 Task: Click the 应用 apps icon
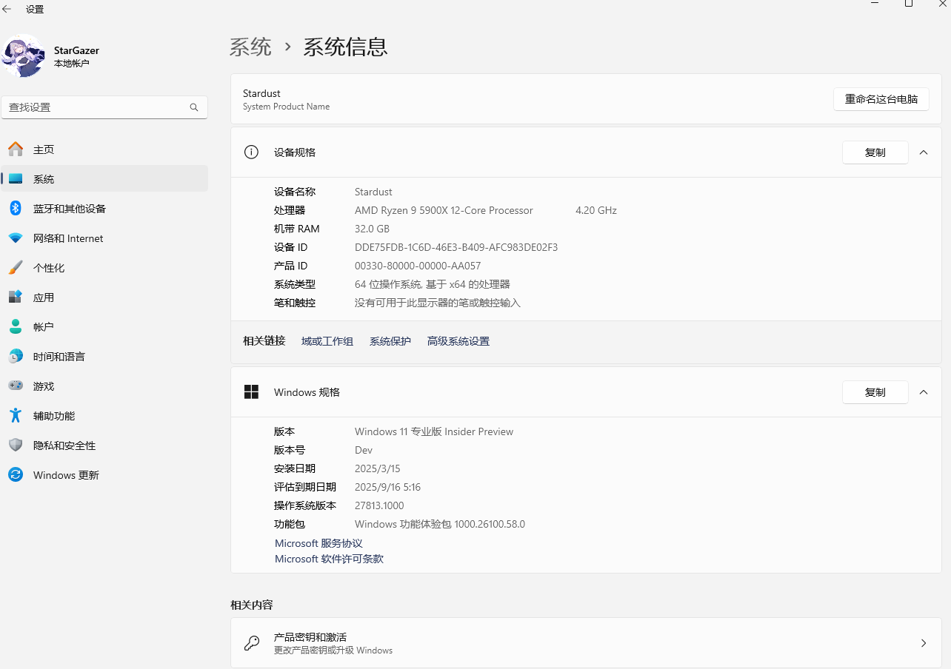pyautogui.click(x=16, y=297)
